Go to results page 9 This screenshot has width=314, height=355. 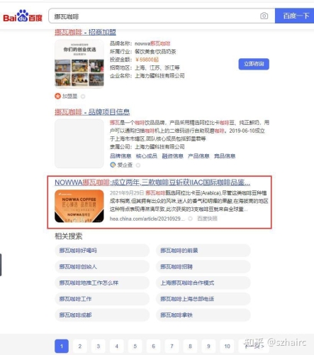tap(208, 346)
